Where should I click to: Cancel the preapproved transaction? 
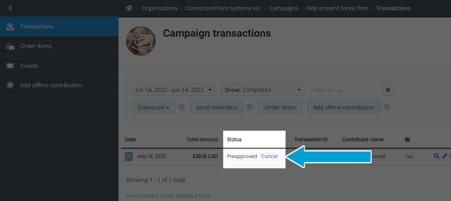[269, 156]
